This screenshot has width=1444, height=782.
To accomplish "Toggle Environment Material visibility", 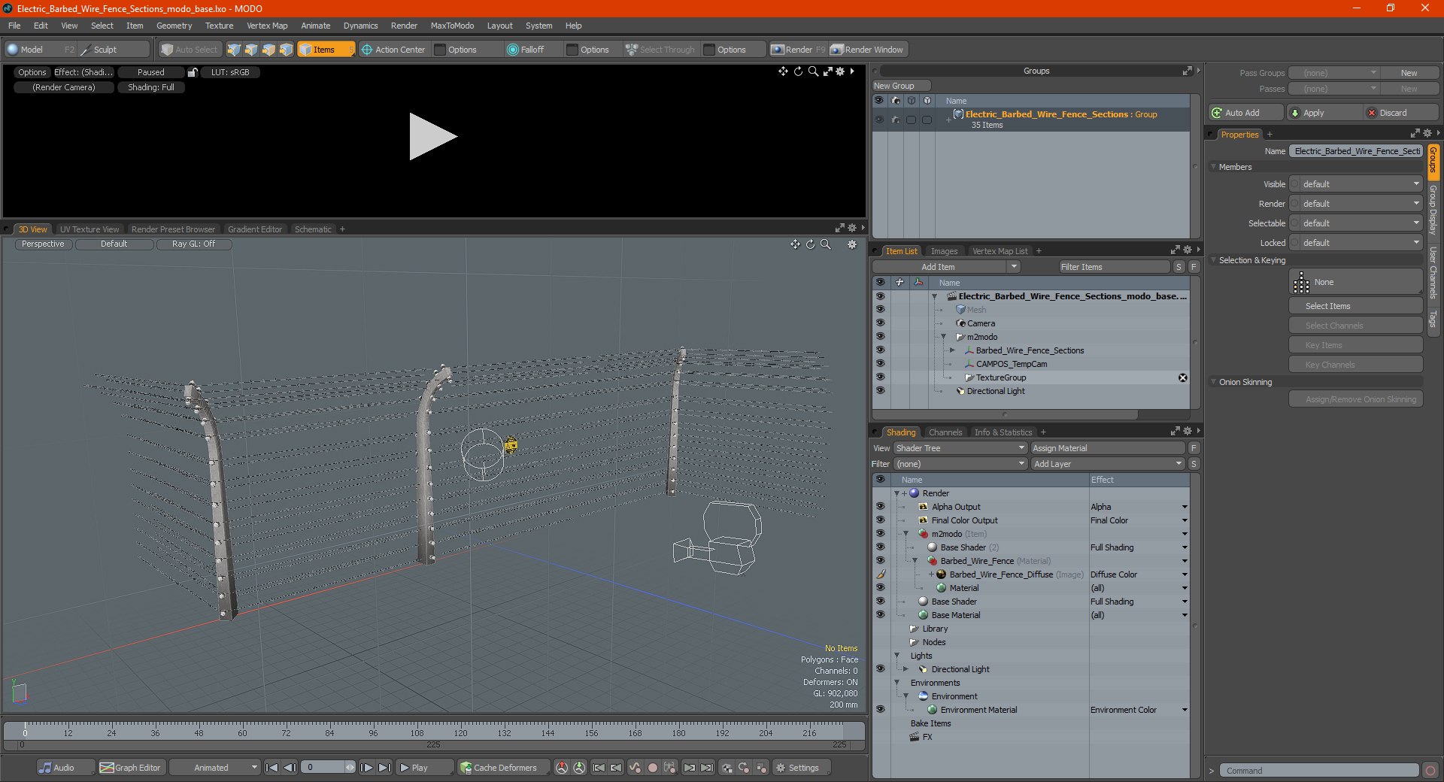I will point(880,710).
